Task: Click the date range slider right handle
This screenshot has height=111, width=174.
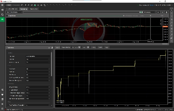Action: pyautogui.click(x=142, y=12)
